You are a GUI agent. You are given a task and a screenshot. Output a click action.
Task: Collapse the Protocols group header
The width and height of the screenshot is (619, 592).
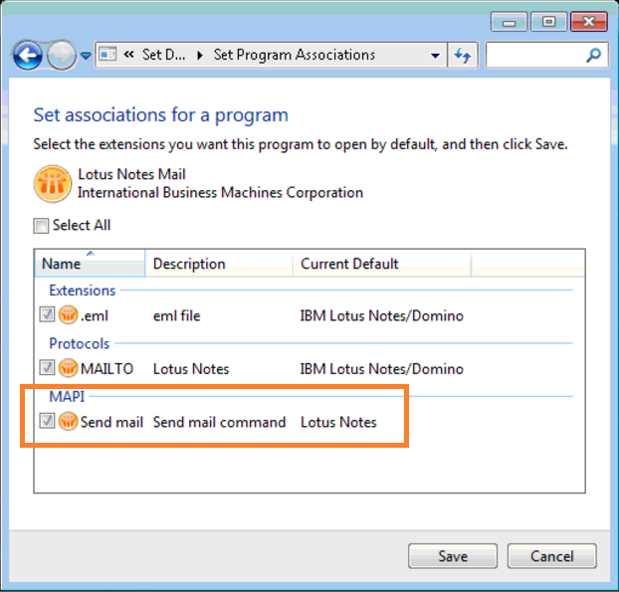pyautogui.click(x=79, y=343)
